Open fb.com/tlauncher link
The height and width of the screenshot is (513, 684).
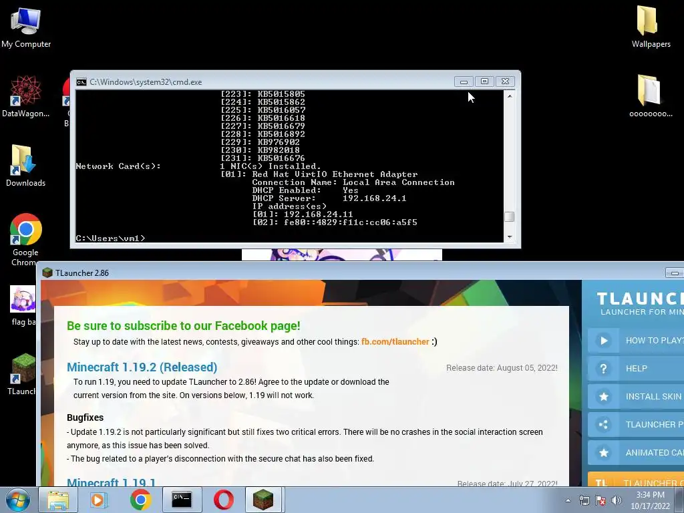click(x=395, y=342)
